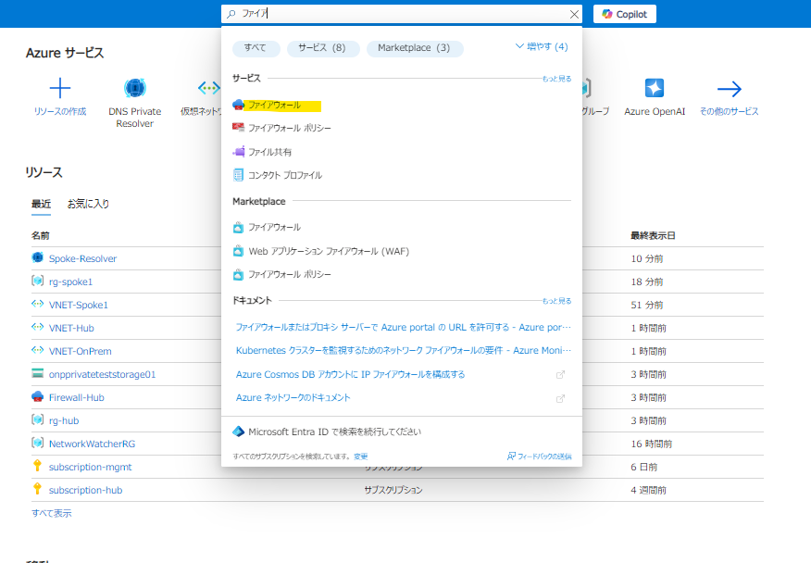Click the 最終表示日 column header
The height and width of the screenshot is (563, 811).
[653, 235]
